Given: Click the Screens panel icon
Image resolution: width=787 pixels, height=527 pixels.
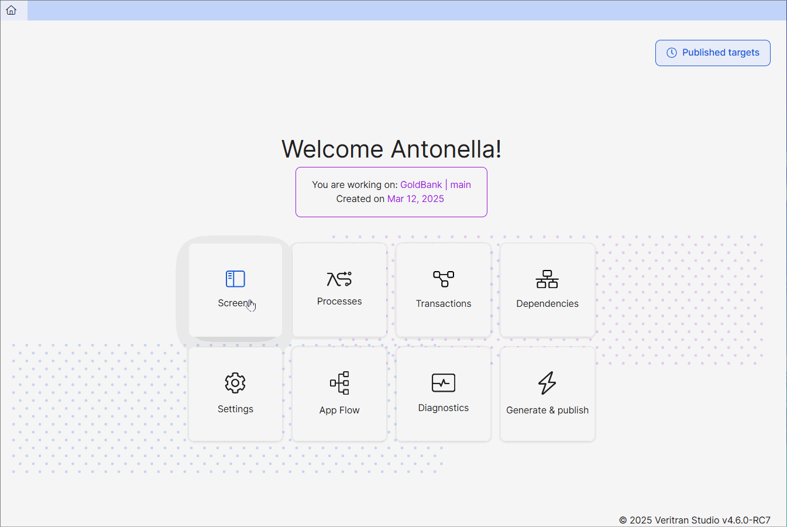Looking at the screenshot, I should coord(235,279).
